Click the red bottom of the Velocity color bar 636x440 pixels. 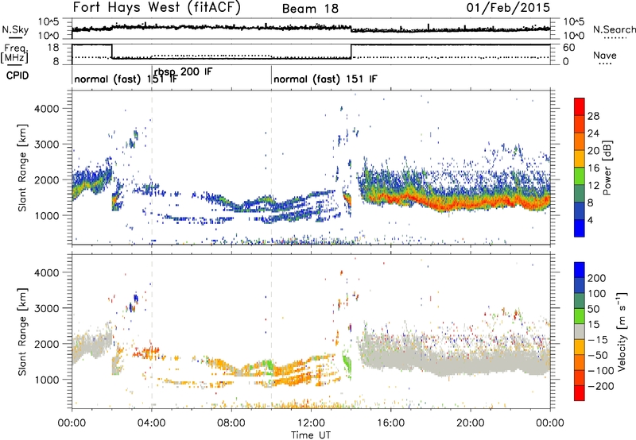point(580,392)
